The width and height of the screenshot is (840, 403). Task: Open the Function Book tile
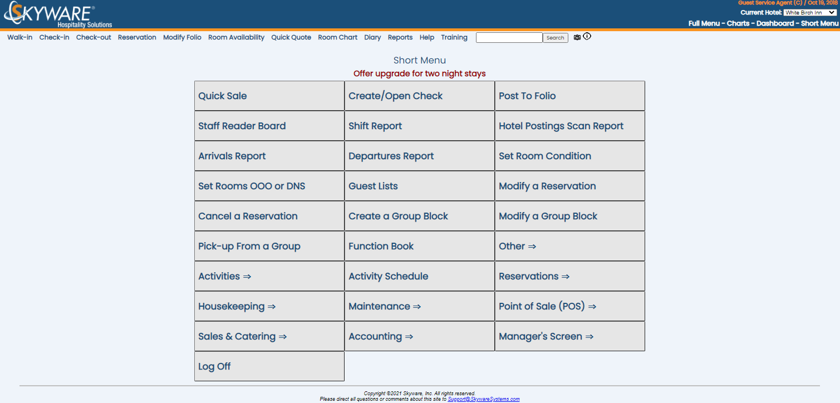(420, 246)
